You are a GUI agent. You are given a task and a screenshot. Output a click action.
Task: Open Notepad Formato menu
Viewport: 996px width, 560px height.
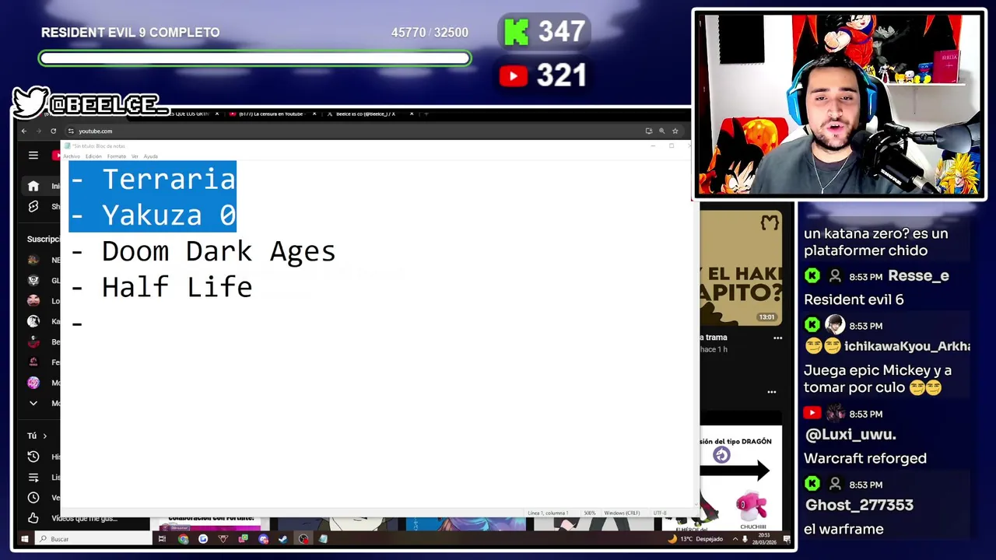pyautogui.click(x=117, y=156)
